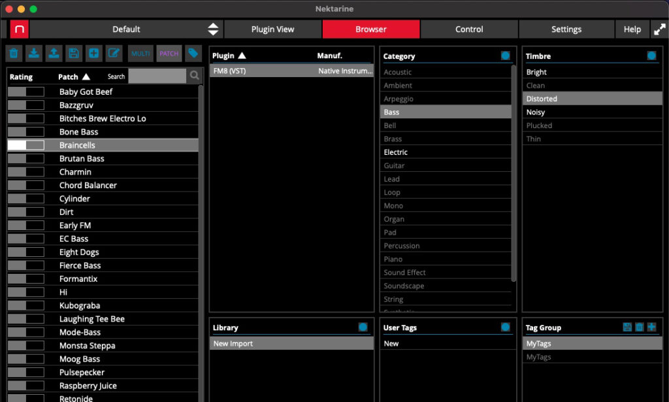
Task: Select the Early FM patch
Action: (103, 226)
